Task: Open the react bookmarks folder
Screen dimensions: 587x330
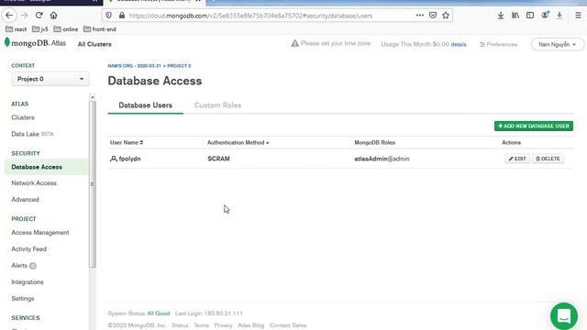Action: pyautogui.click(x=17, y=29)
